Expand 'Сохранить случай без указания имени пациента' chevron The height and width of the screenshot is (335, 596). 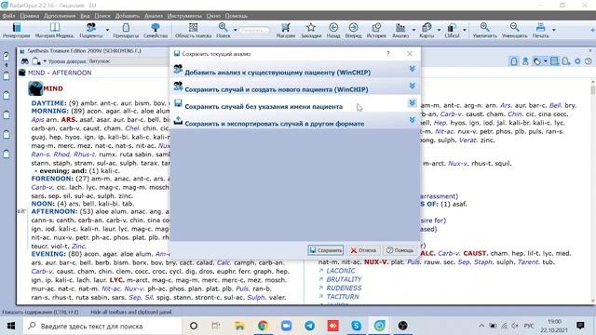[412, 103]
